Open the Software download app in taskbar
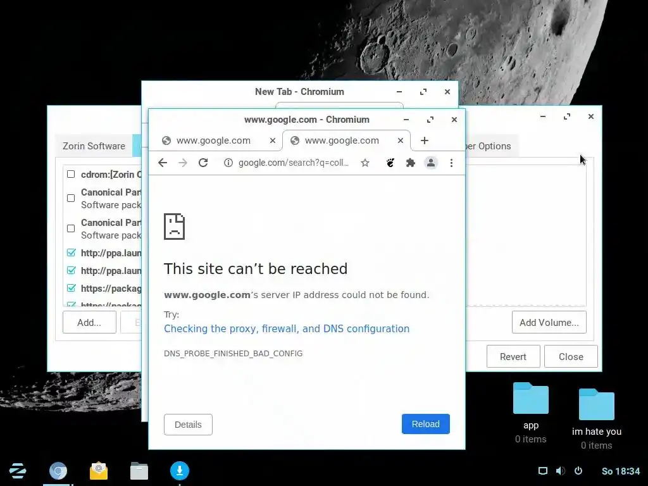This screenshot has width=648, height=486. pyautogui.click(x=180, y=471)
